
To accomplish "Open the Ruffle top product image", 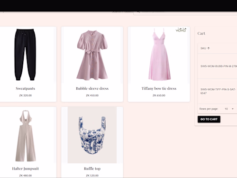I will (x=92, y=135).
